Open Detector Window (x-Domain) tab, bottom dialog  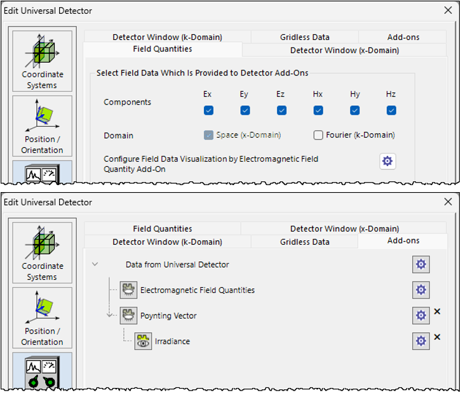click(345, 229)
